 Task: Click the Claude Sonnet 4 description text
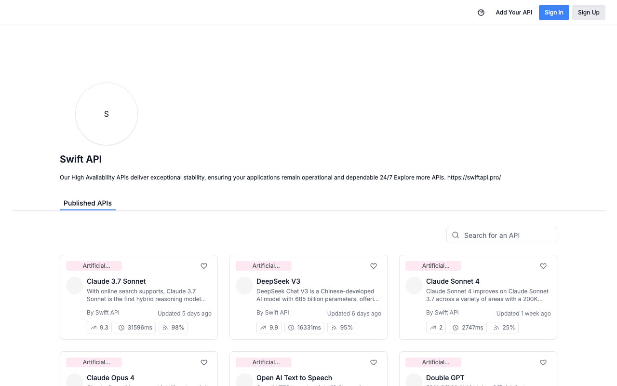click(487, 295)
